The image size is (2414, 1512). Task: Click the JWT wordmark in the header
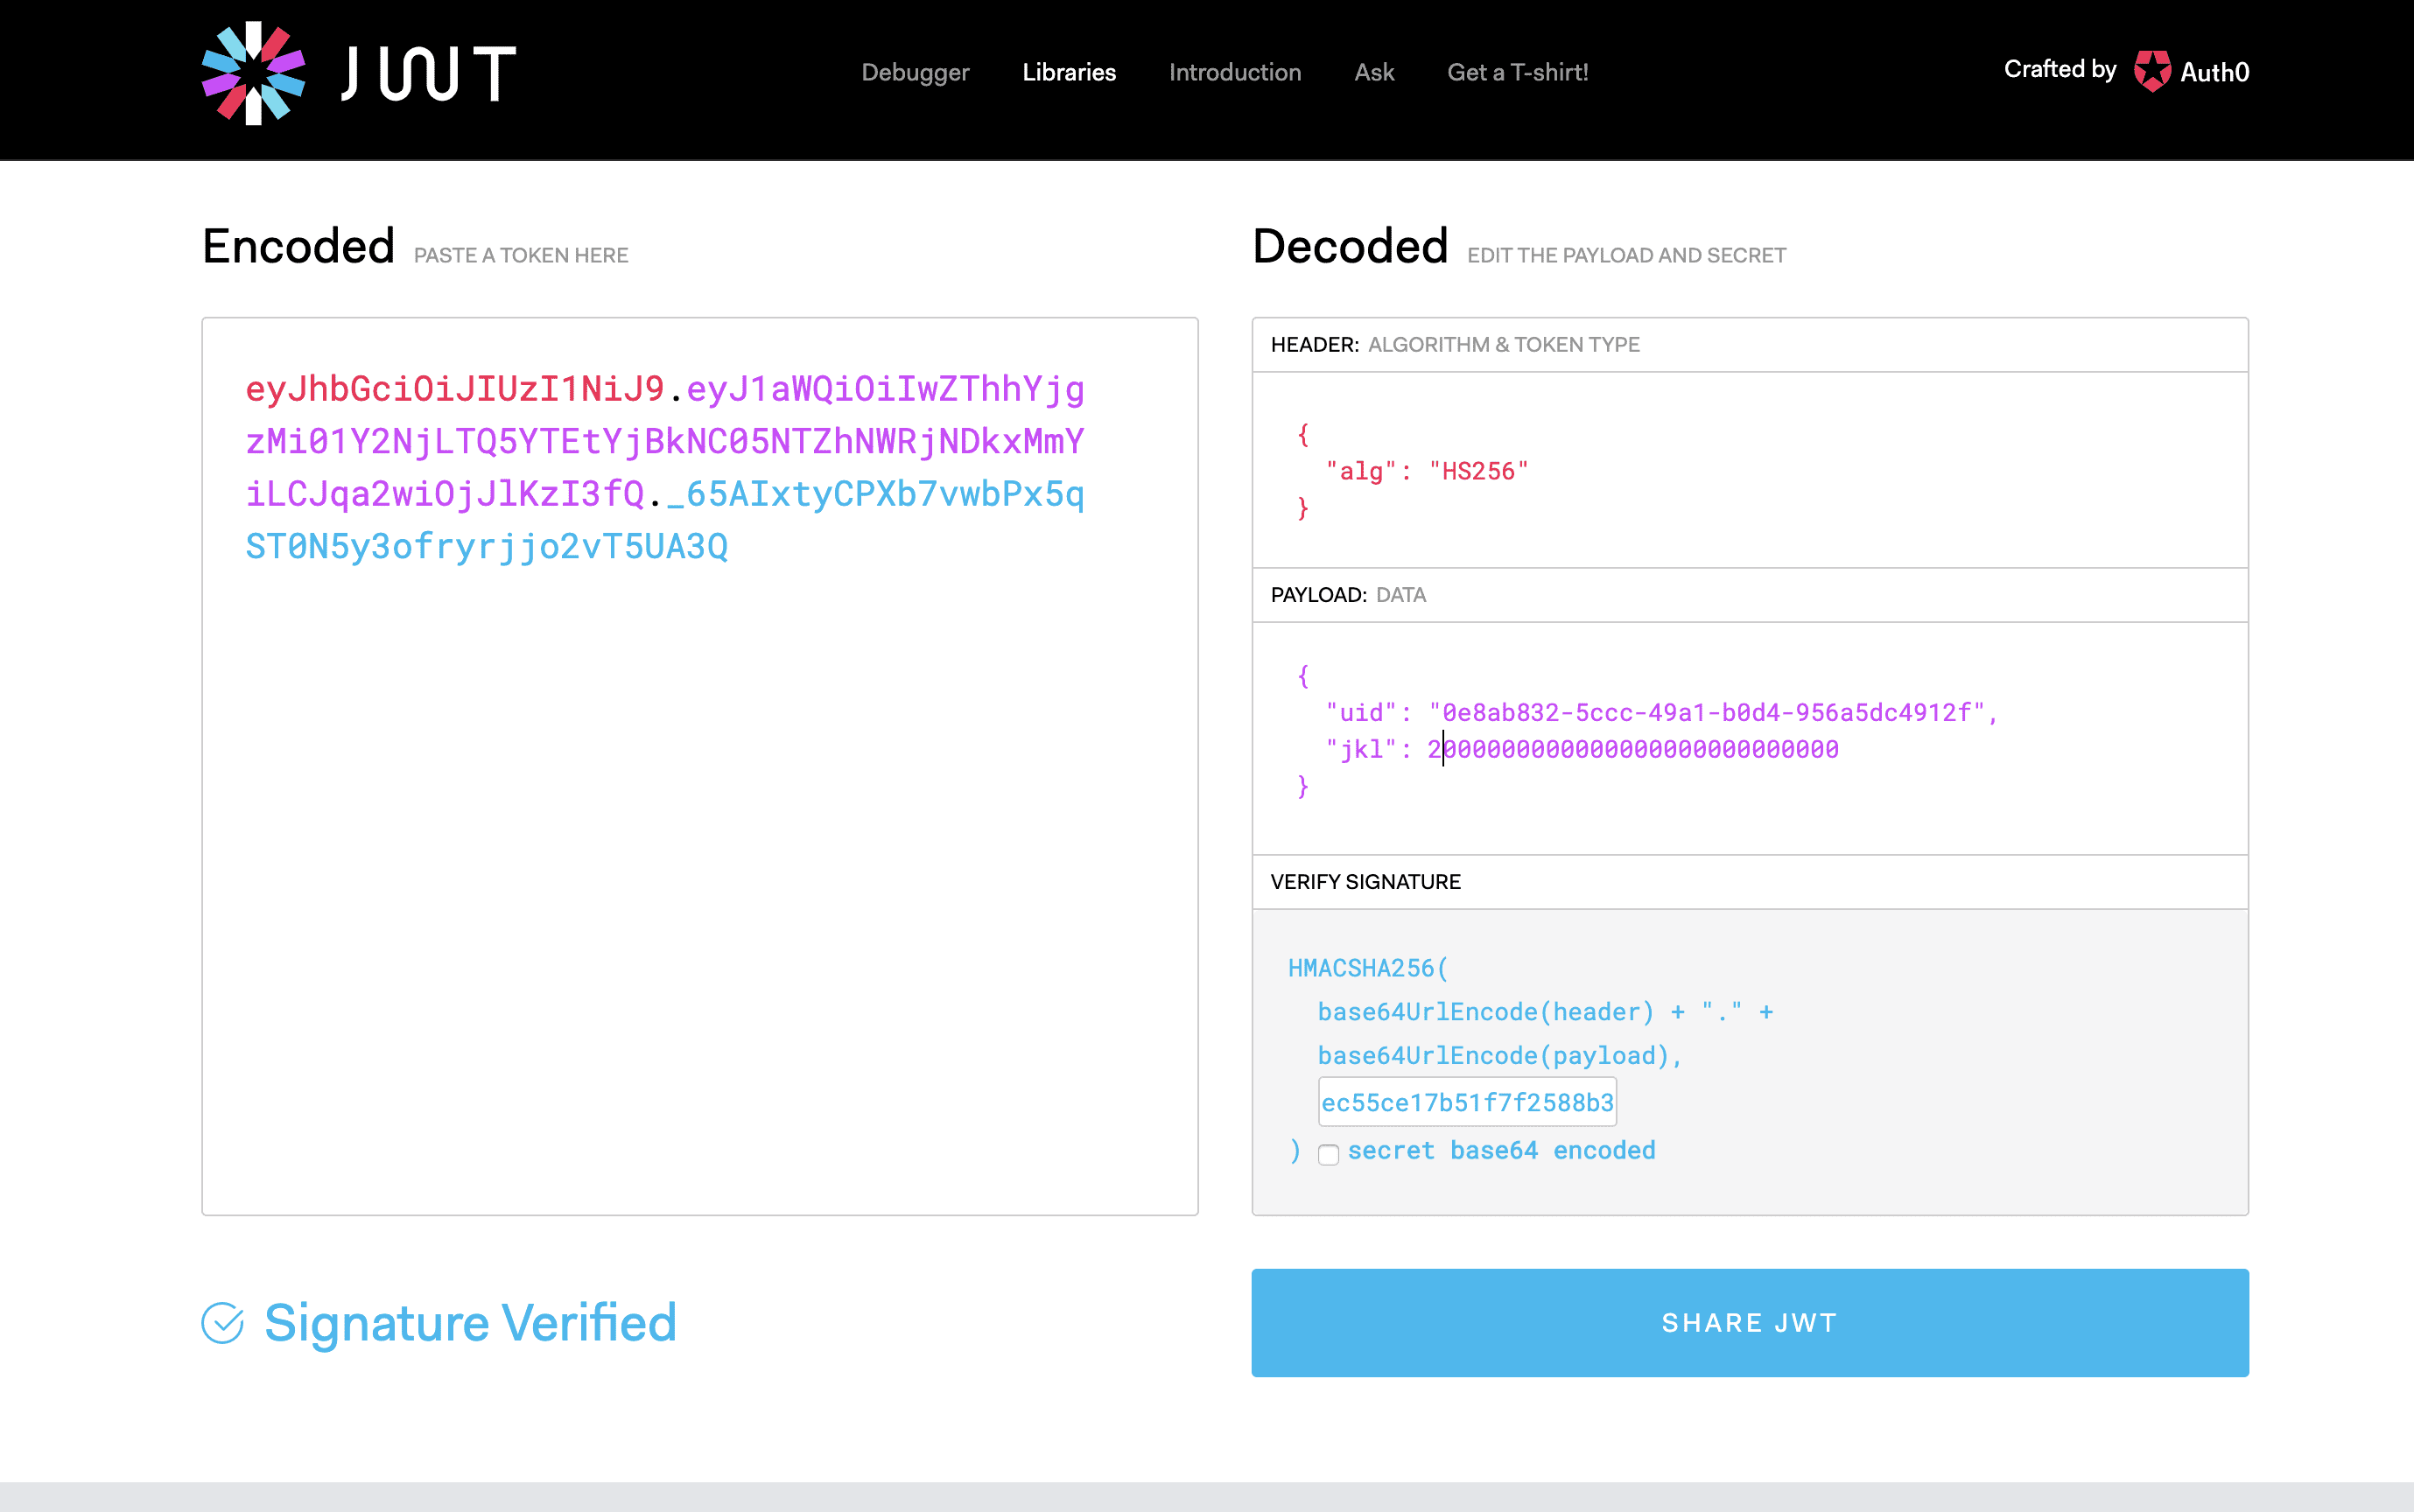[x=428, y=73]
